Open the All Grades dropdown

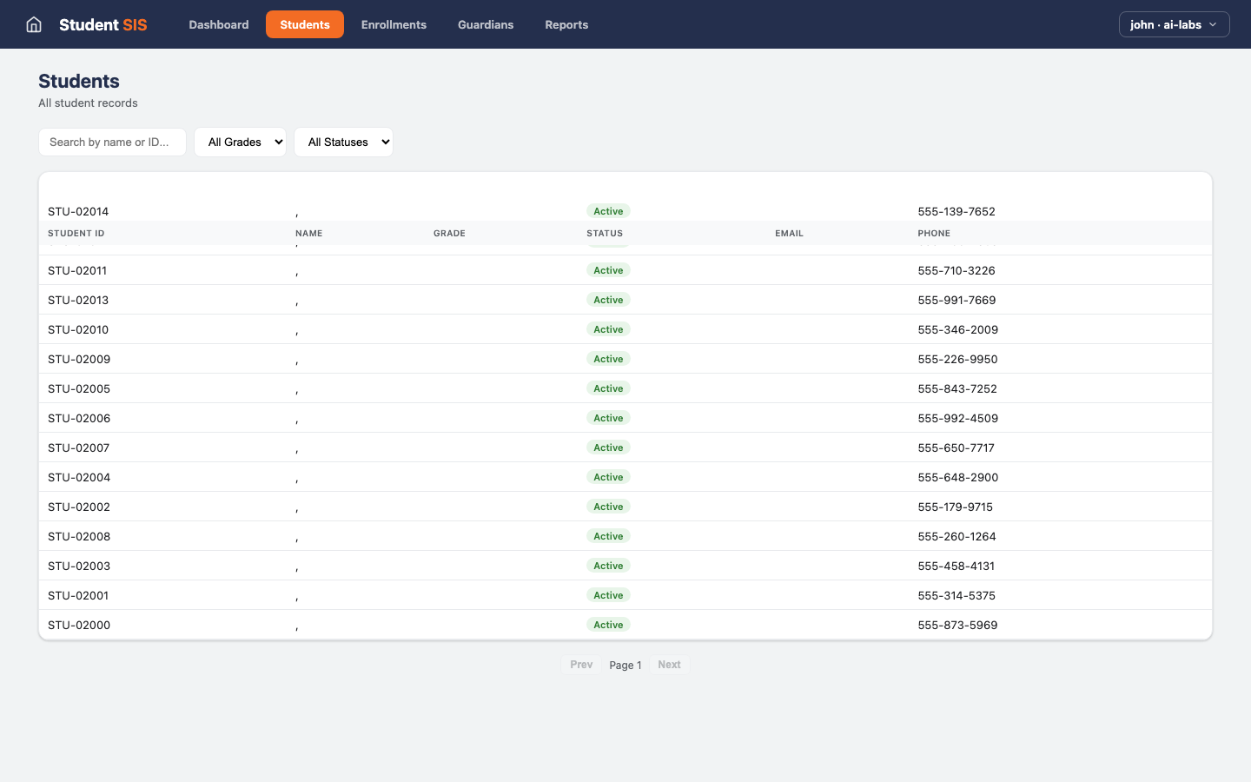click(x=240, y=142)
